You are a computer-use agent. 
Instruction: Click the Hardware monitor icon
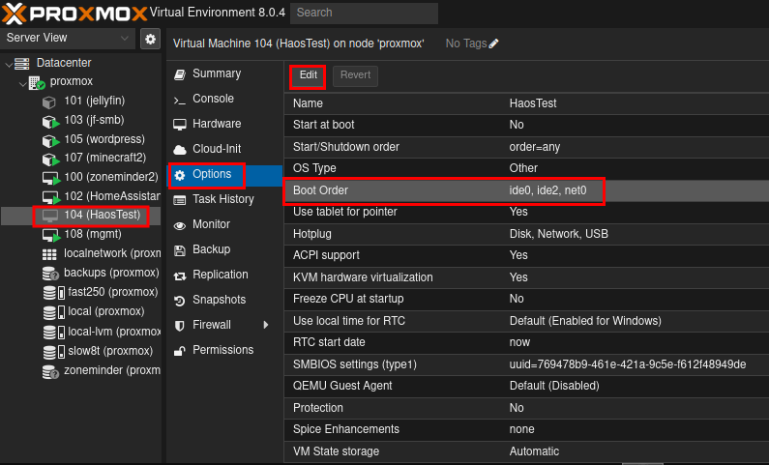pyautogui.click(x=180, y=125)
